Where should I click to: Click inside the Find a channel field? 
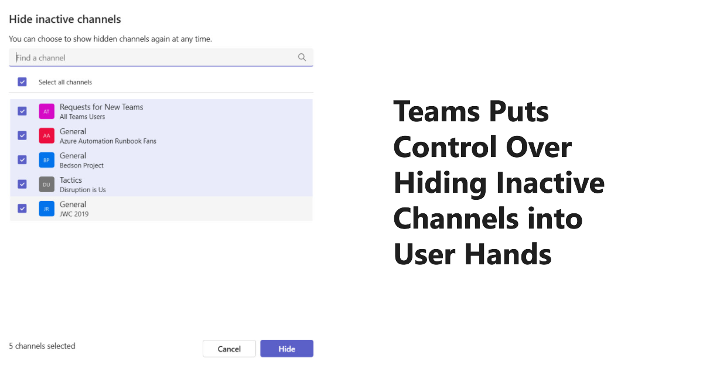pyautogui.click(x=117, y=57)
